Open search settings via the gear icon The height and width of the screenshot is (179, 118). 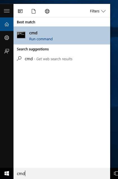7,38
